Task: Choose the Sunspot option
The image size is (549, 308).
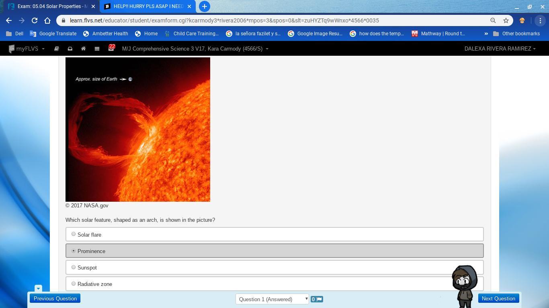Action: 74,267
